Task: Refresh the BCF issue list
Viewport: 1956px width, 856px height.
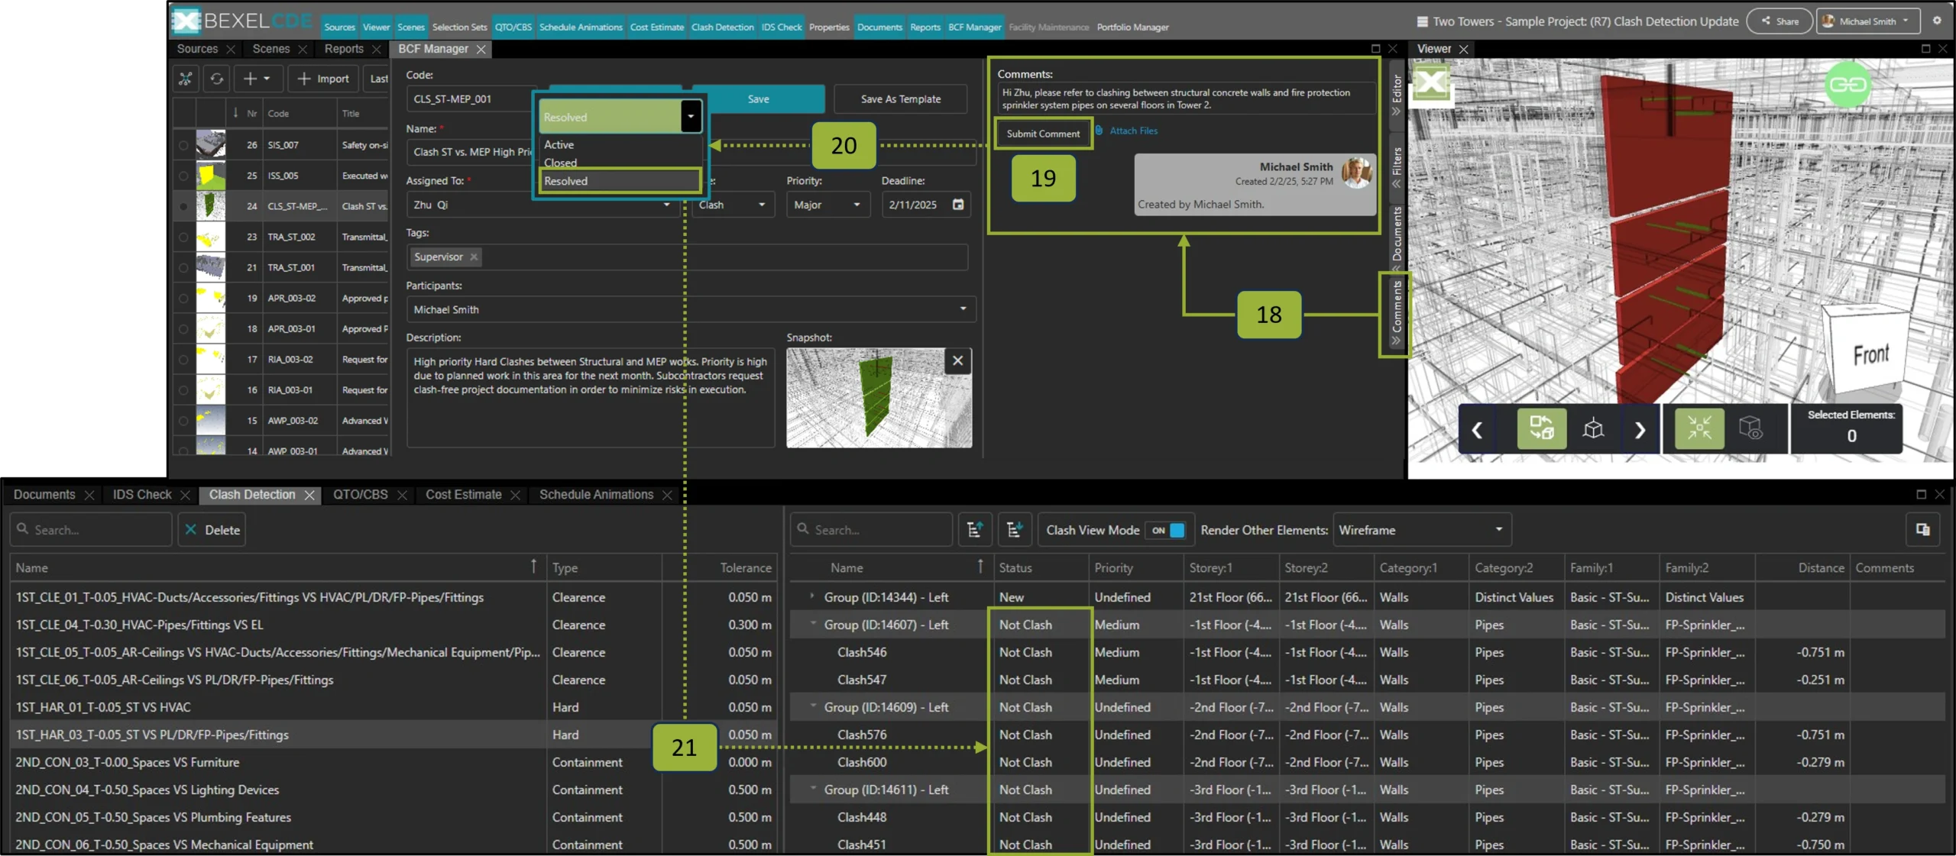Action: tap(217, 79)
